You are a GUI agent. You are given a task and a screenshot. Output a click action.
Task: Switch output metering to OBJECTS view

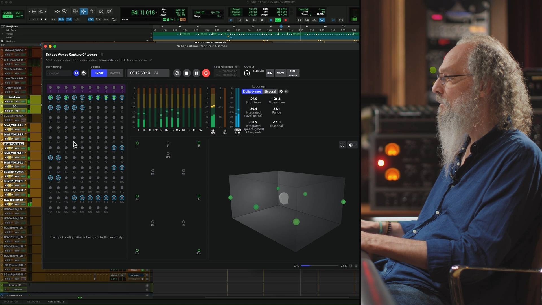pyautogui.click(x=293, y=75)
